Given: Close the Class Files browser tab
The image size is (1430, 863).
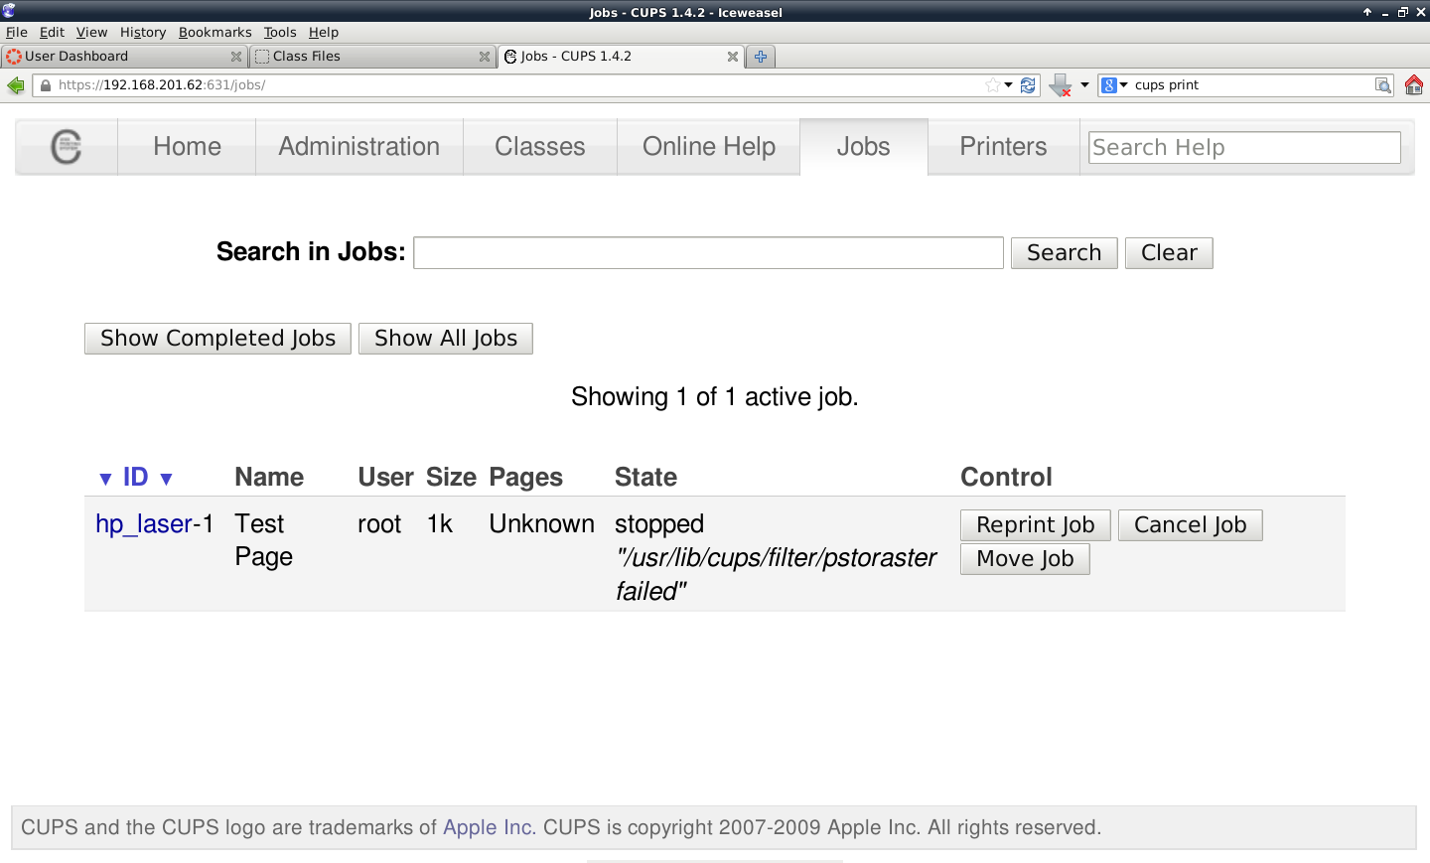Looking at the screenshot, I should pyautogui.click(x=485, y=57).
